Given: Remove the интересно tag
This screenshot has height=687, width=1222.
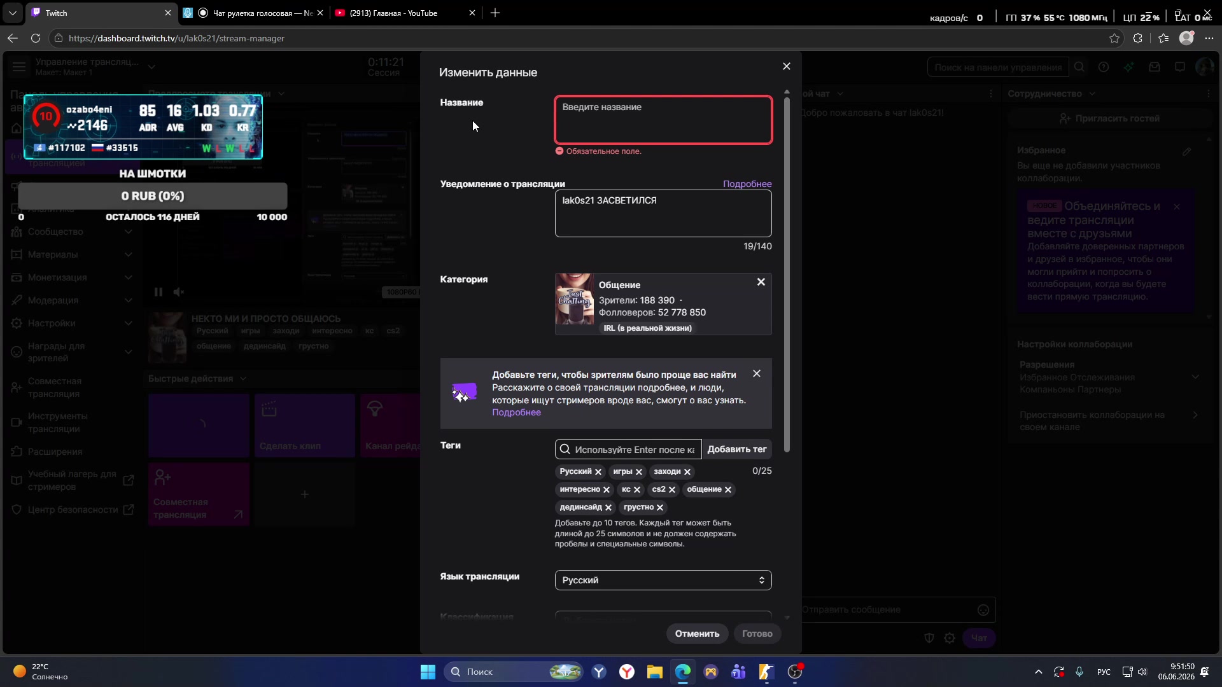Looking at the screenshot, I should tap(607, 489).
